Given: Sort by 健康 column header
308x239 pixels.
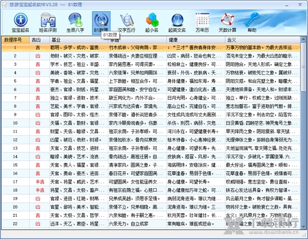Looking at the screenshot, I should (196, 40).
